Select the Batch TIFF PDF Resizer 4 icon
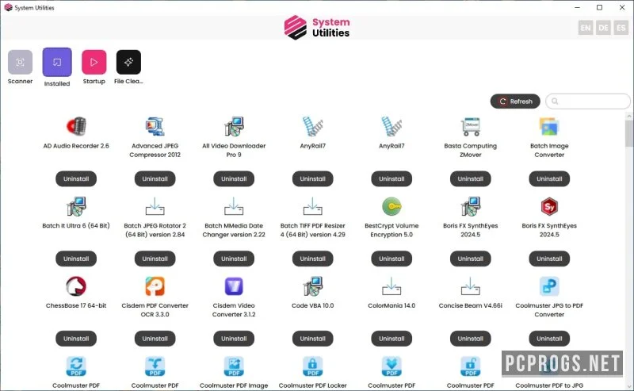The height and width of the screenshot is (391, 634). (312, 206)
